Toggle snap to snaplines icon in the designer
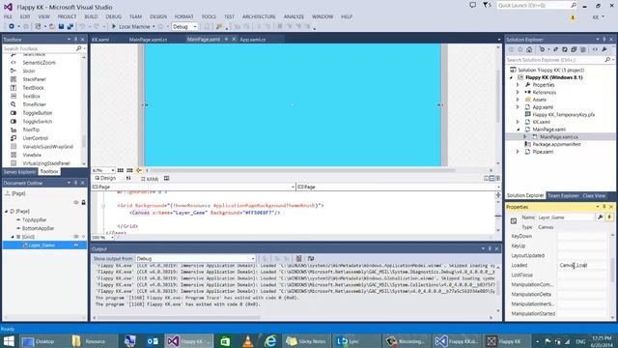The width and height of the screenshot is (618, 348). pos(139,170)
